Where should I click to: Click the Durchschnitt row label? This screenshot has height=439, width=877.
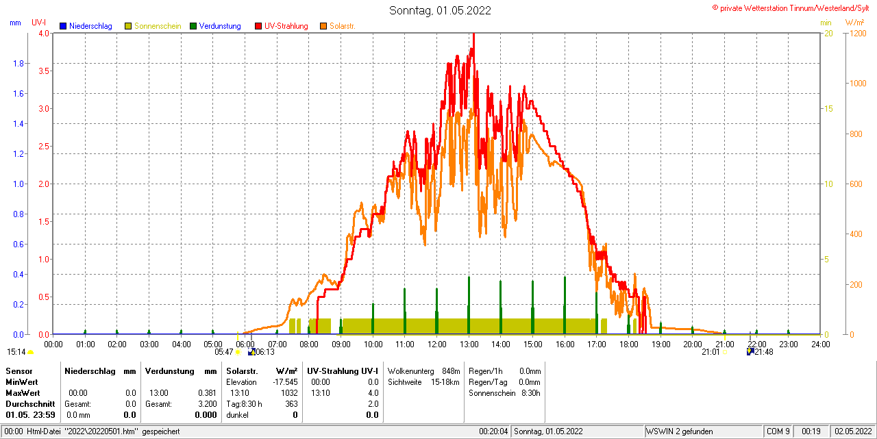point(30,404)
